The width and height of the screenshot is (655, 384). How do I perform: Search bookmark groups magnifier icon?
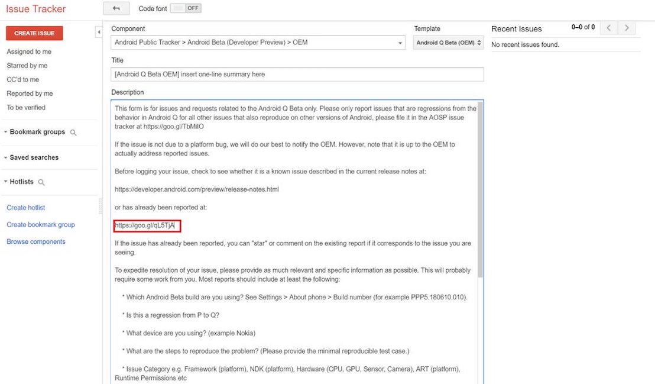click(73, 133)
